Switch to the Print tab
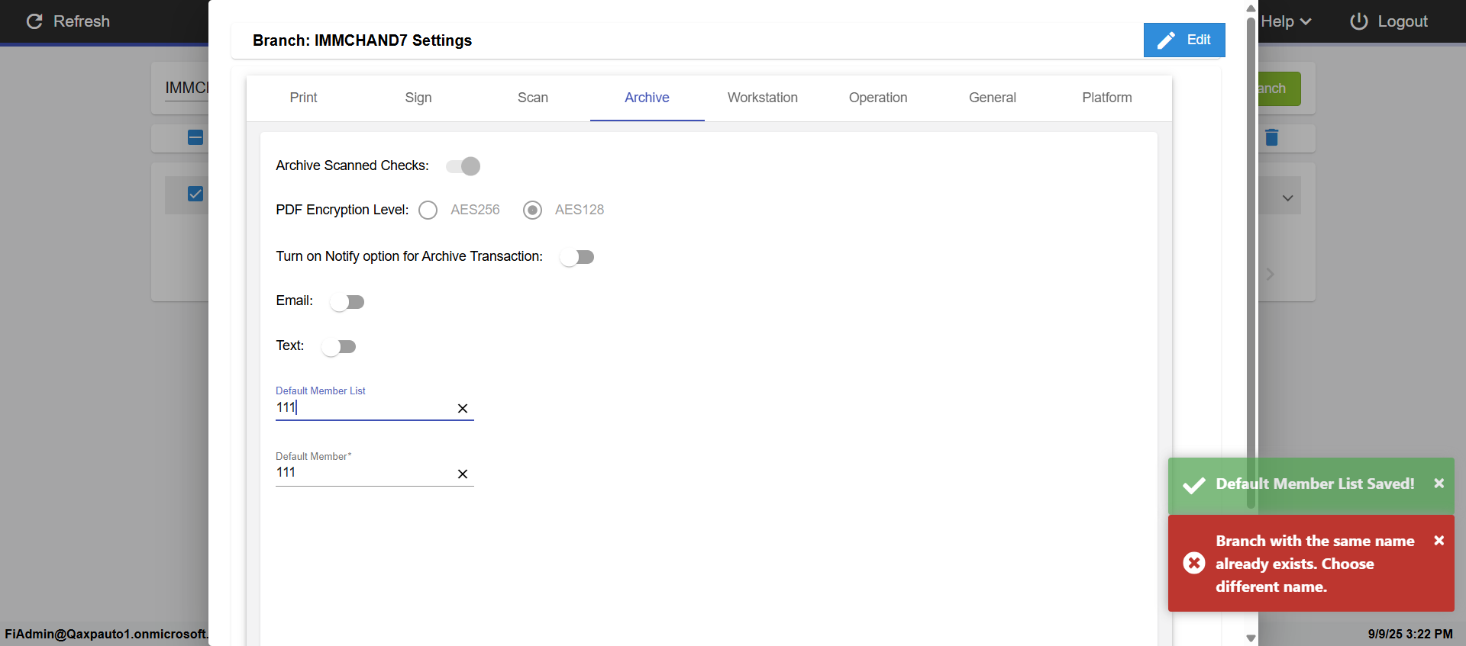 [x=304, y=98]
